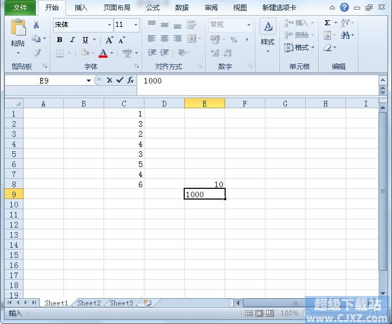Switch to the Review tab
This screenshot has width=392, height=324.
[211, 8]
